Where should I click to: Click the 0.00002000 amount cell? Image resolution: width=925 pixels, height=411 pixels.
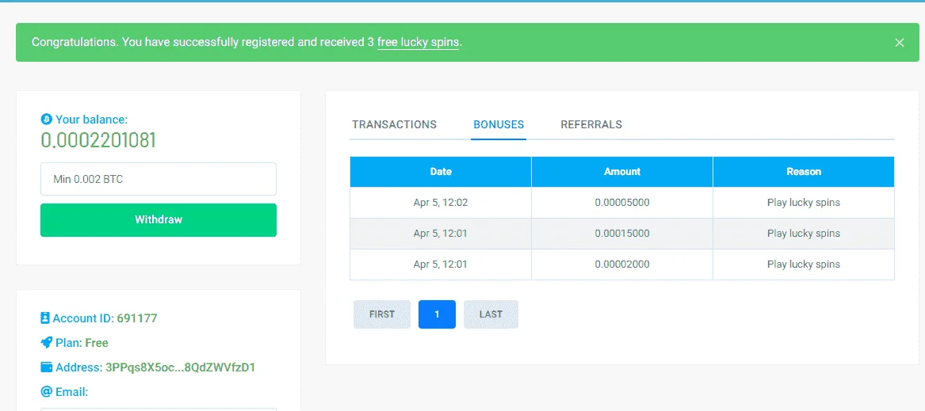[622, 264]
